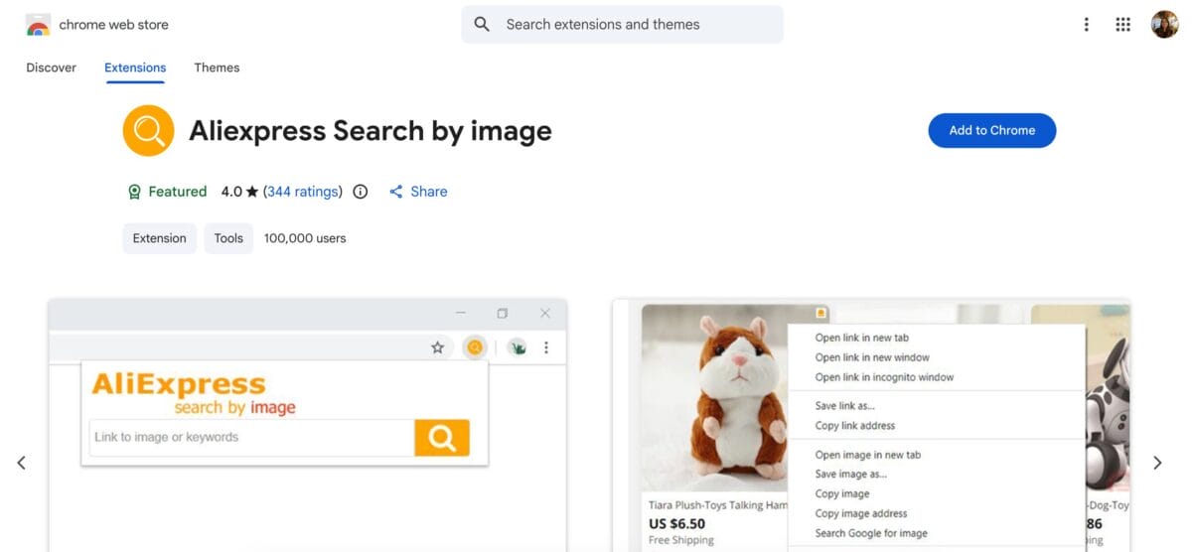Select 'Copy image' in context menu

tap(842, 494)
